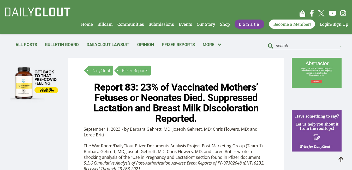352x170 pixels.
Task: Click the Pfizer Reports article tag
Action: click(x=133, y=71)
